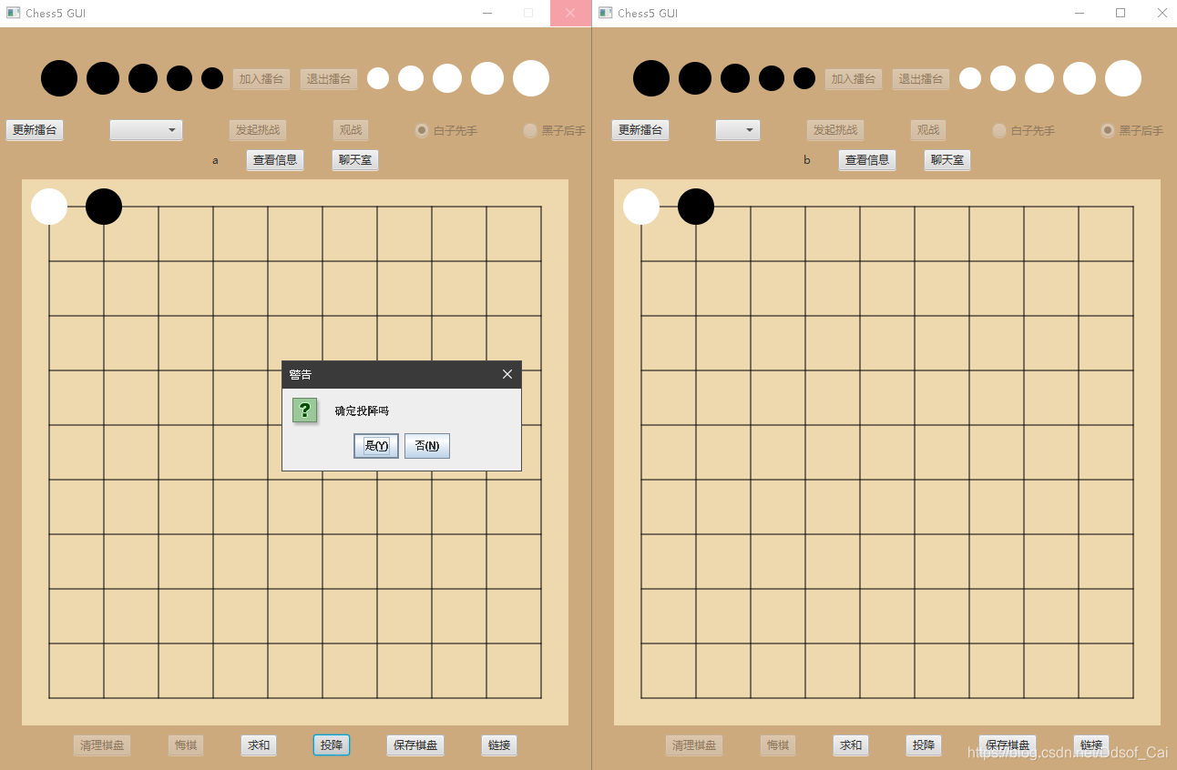Image resolution: width=1177 pixels, height=770 pixels.
Task: Click 观战 in right window
Action: (x=928, y=130)
